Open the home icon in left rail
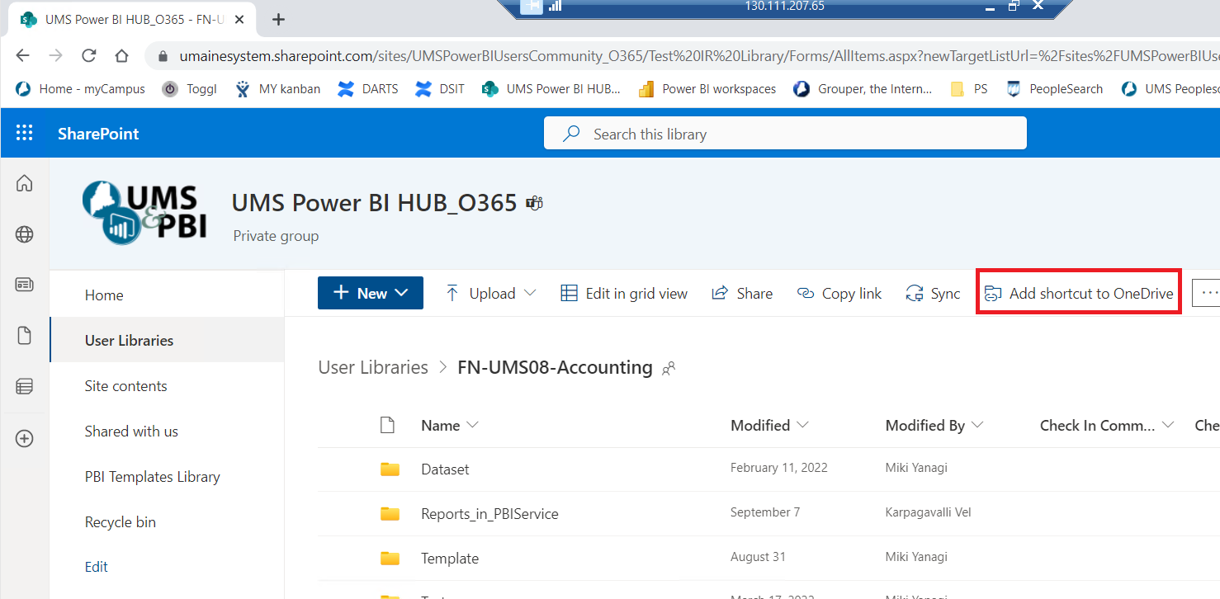 25,183
